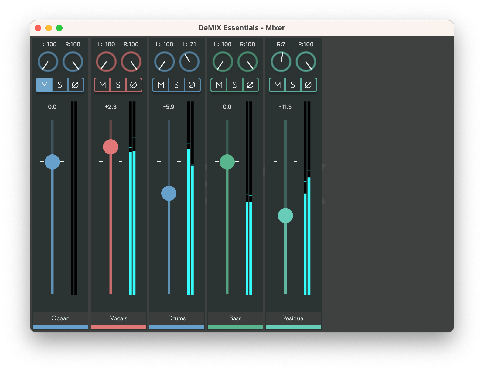This screenshot has height=372, width=484.
Task: Solo the Vocals channel
Action: click(118, 85)
